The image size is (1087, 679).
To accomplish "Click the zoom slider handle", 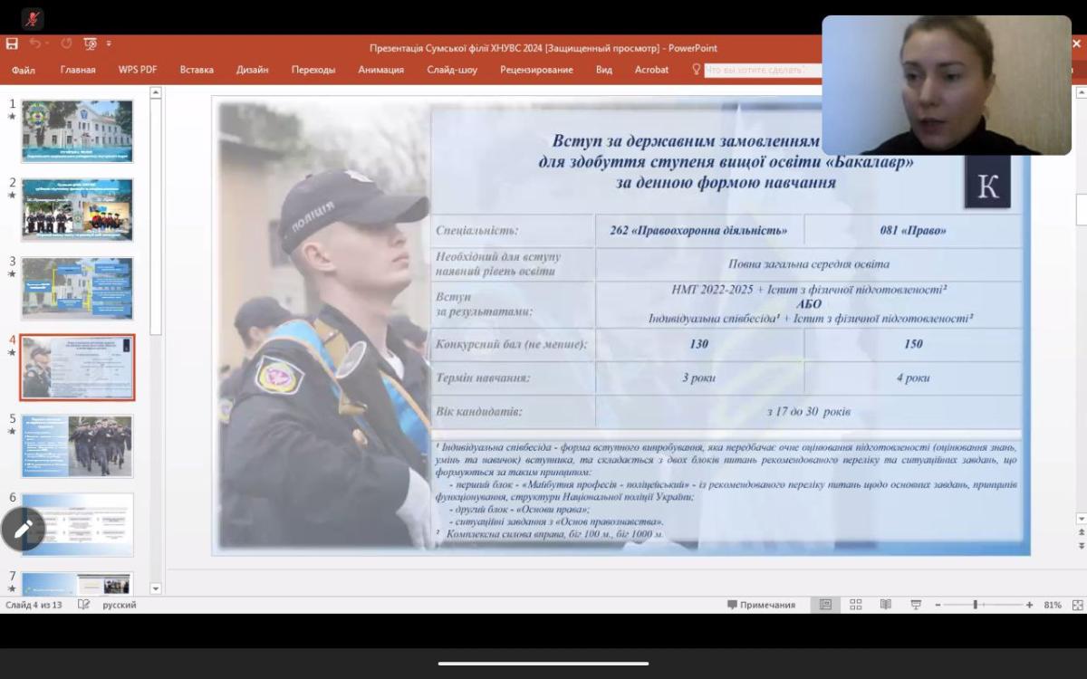I will pyautogui.click(x=976, y=605).
